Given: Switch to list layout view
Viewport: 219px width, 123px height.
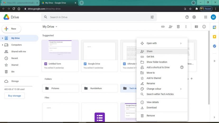Looking at the screenshot, I should pos(196,27).
